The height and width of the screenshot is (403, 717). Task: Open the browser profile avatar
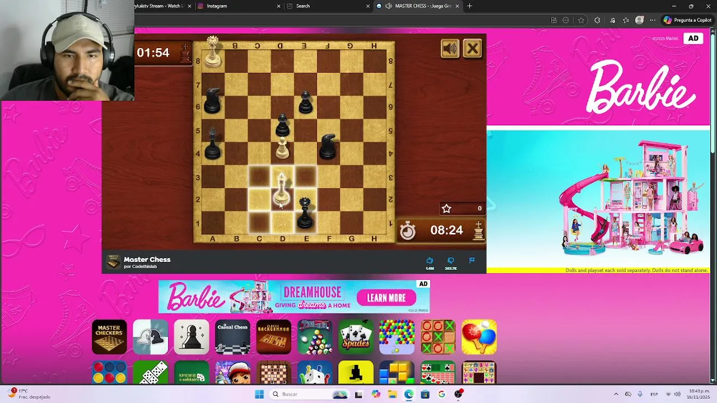[x=640, y=20]
